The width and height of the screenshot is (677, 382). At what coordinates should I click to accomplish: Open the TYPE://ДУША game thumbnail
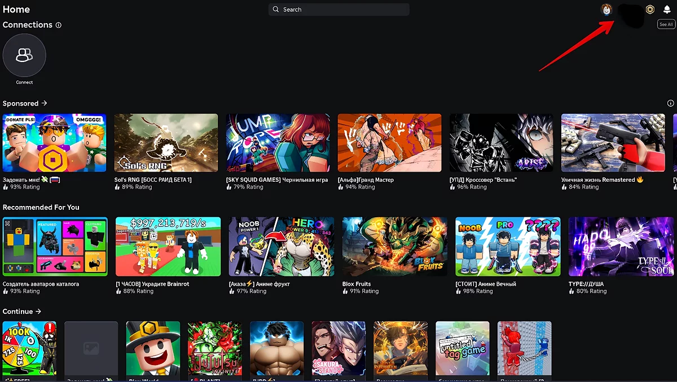click(x=621, y=247)
